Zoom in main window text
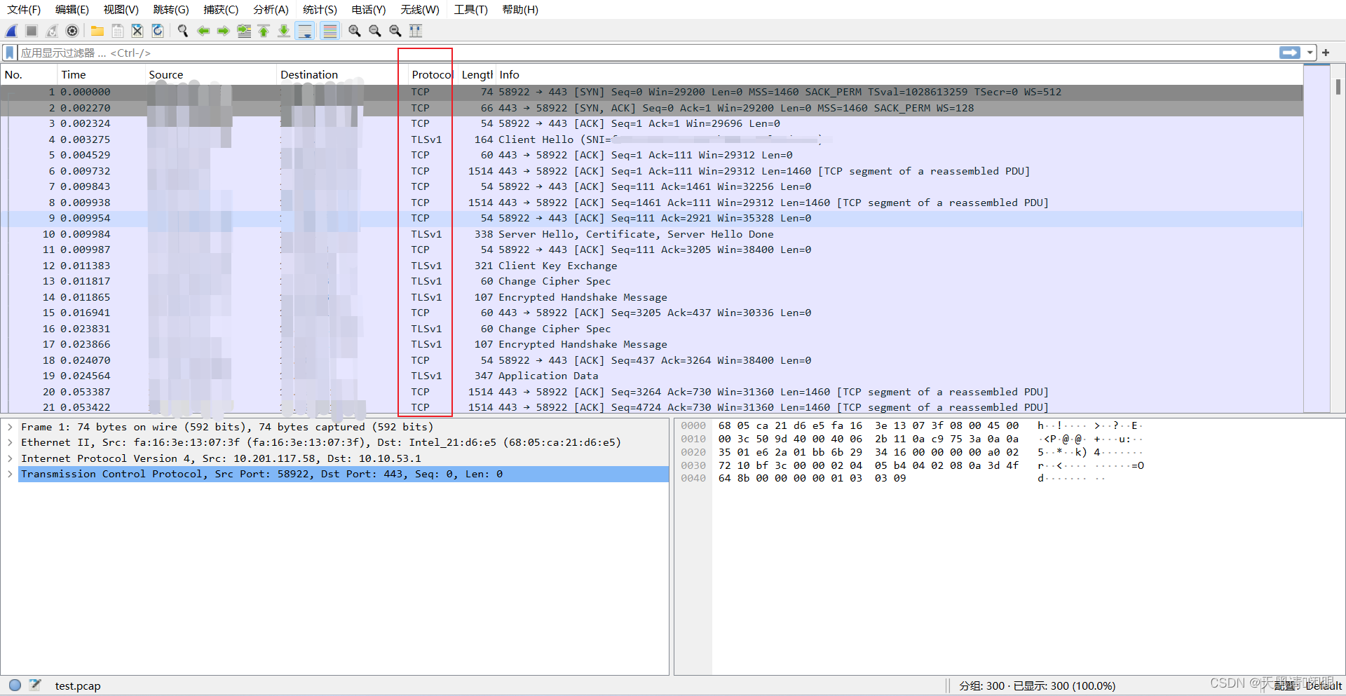 [355, 31]
